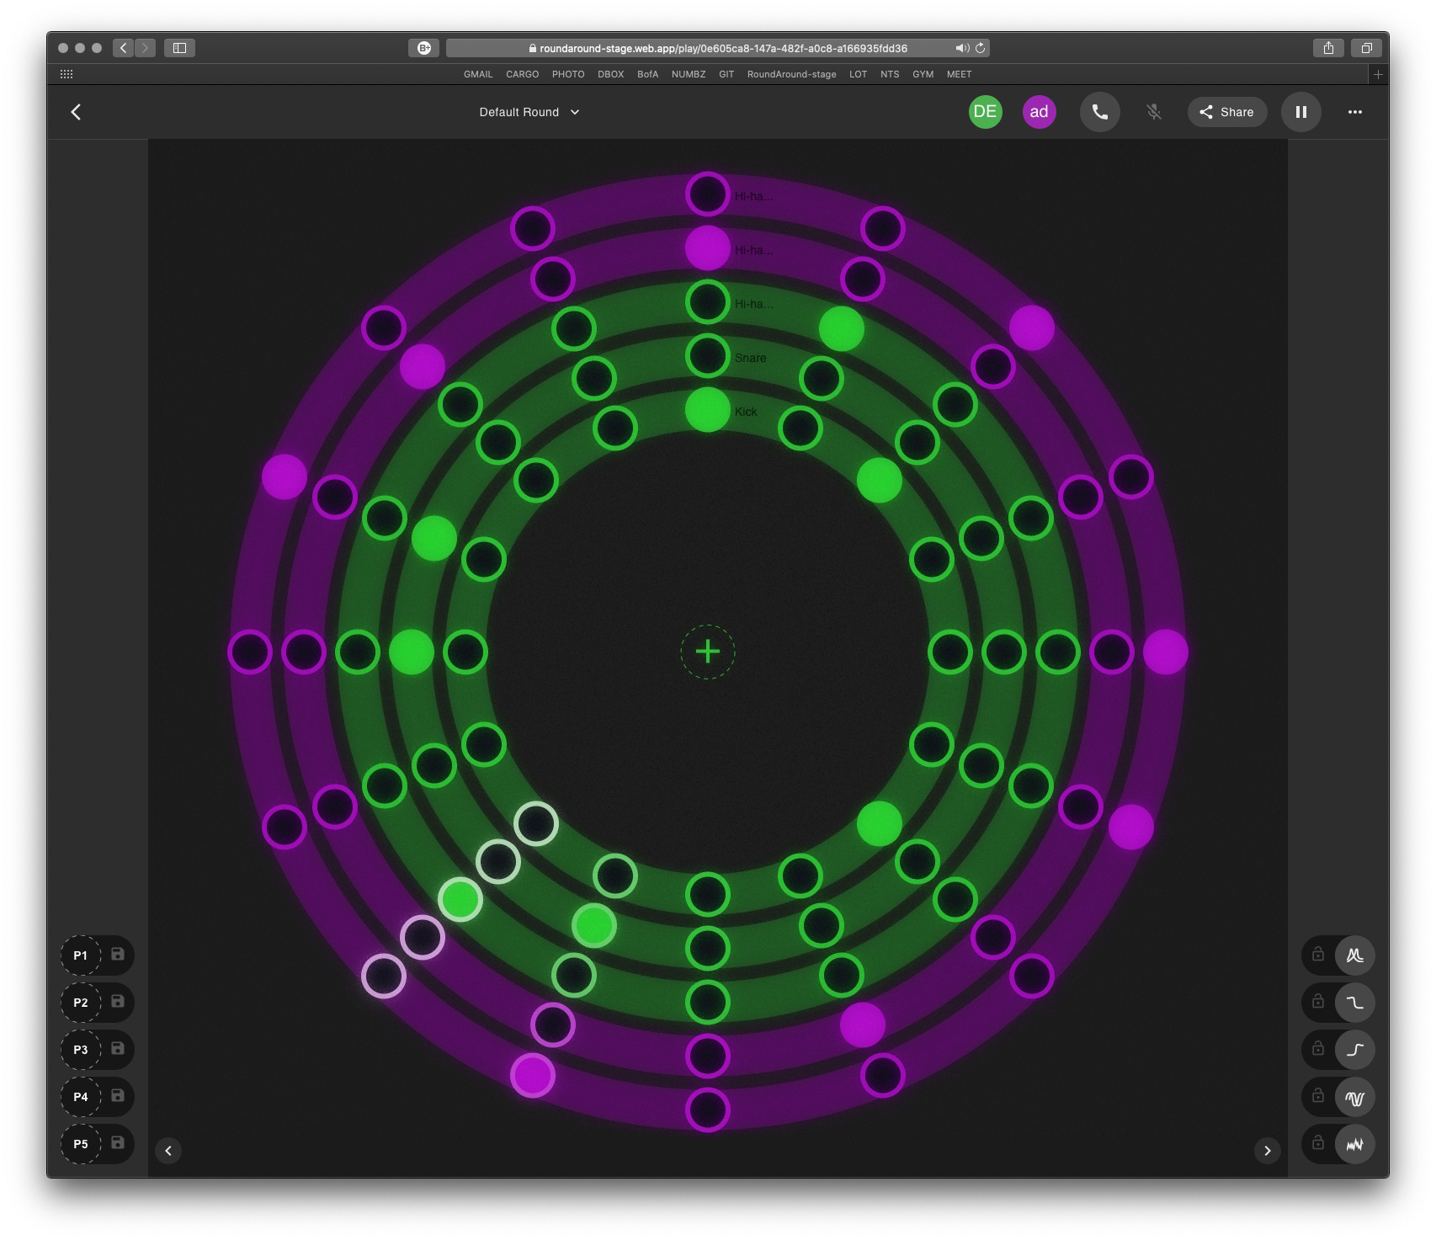
Task: Open the GMAIL bookmark
Action: point(478,74)
